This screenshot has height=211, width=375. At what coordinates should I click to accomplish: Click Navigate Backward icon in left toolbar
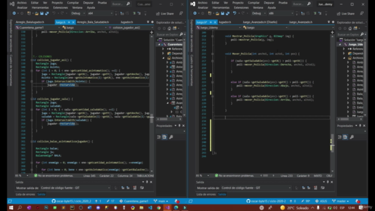tap(14, 13)
